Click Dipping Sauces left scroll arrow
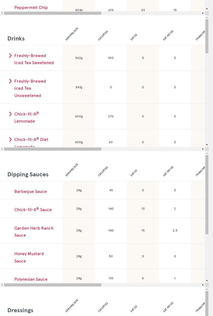The width and height of the screenshot is (213, 316). pos(2,285)
